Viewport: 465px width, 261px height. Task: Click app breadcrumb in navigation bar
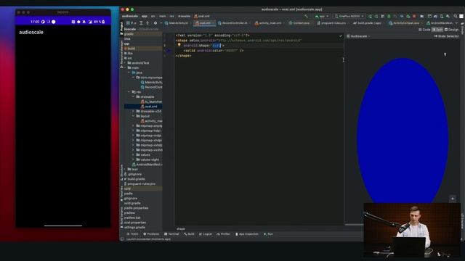point(145,16)
